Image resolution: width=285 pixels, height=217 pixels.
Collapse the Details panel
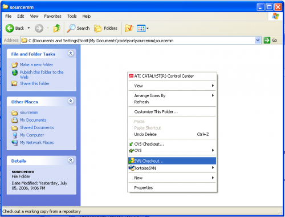click(x=71, y=160)
